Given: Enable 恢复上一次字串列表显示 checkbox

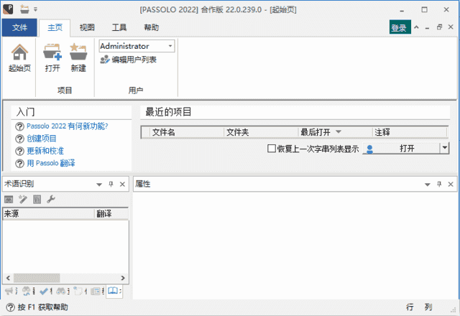Looking at the screenshot, I should pos(272,149).
